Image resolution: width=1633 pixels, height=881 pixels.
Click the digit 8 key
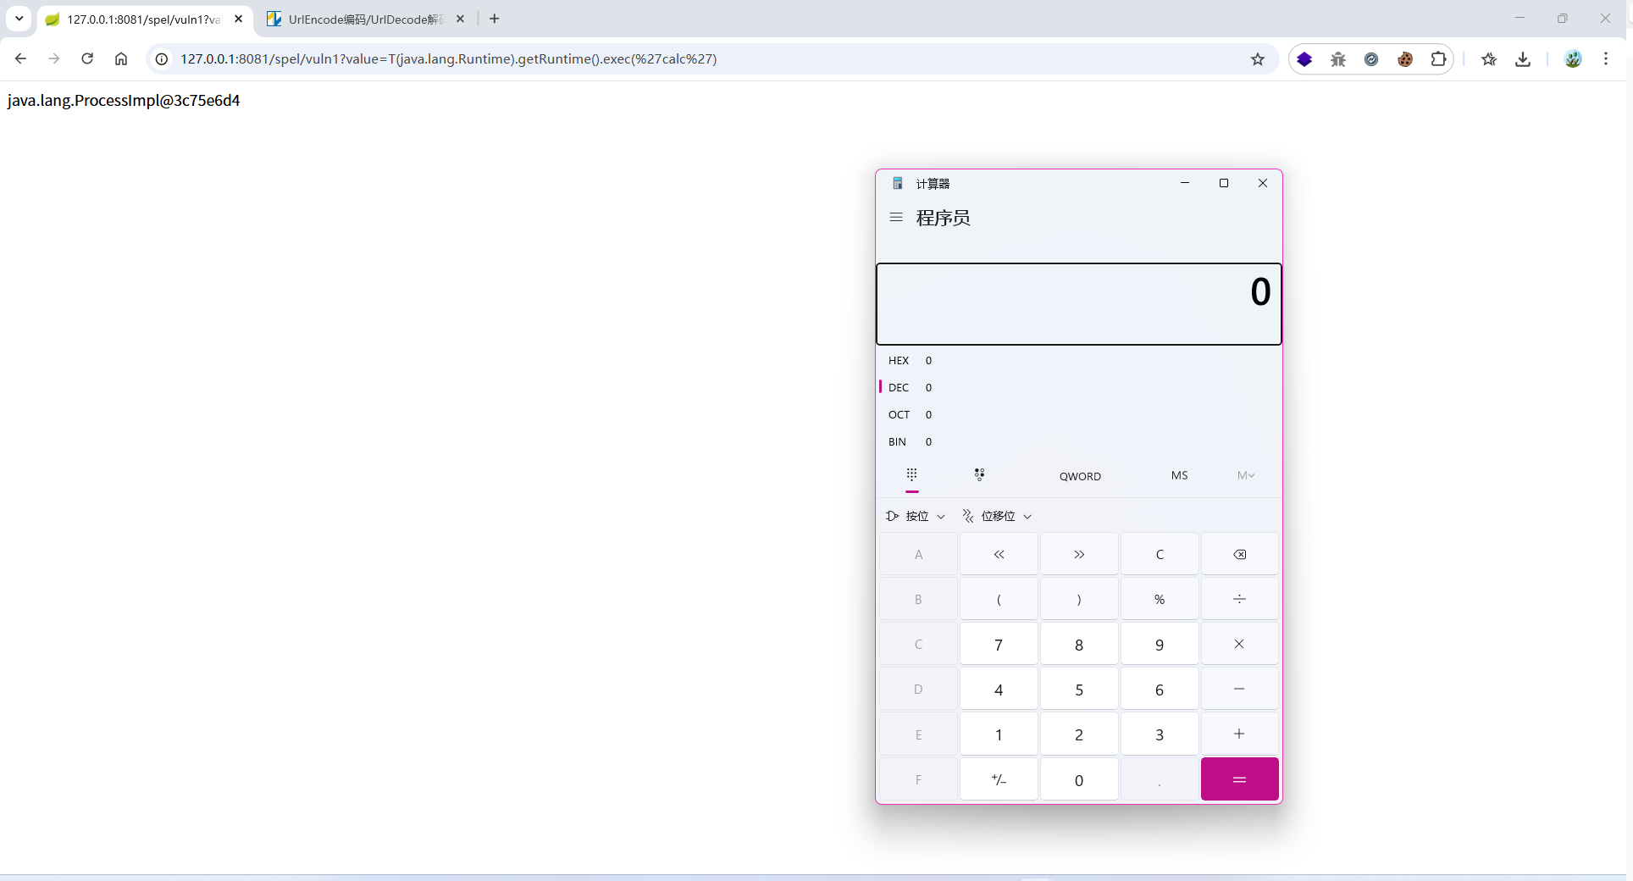[x=1079, y=645]
